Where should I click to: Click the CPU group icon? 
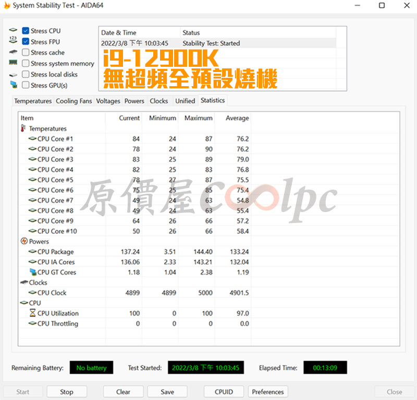(x=24, y=302)
